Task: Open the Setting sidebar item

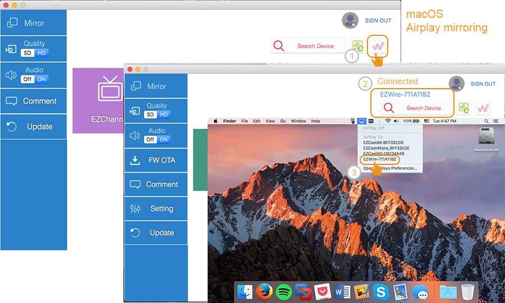Action: [156, 209]
